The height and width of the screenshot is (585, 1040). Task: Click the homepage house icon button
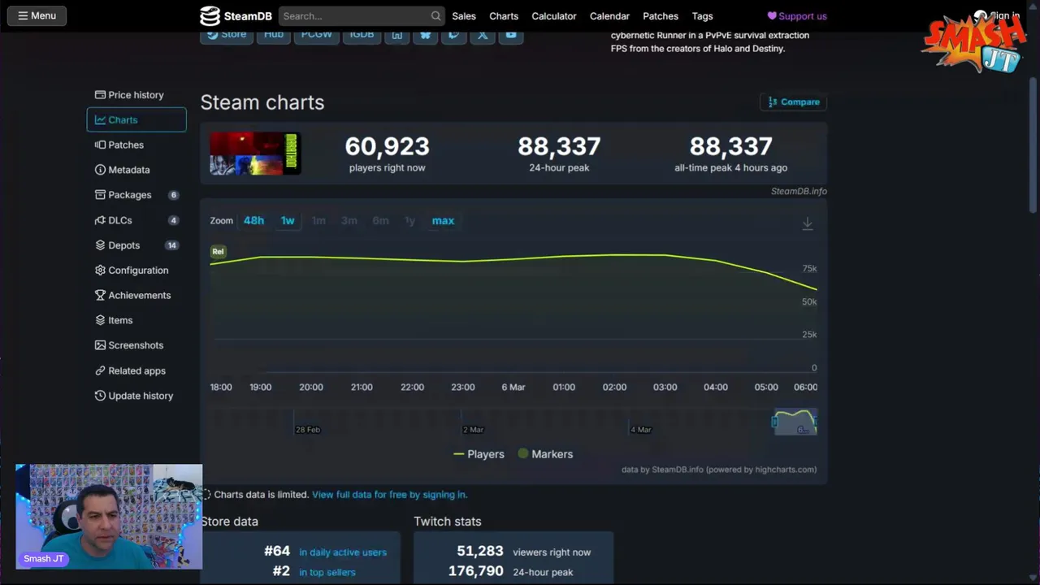(397, 36)
